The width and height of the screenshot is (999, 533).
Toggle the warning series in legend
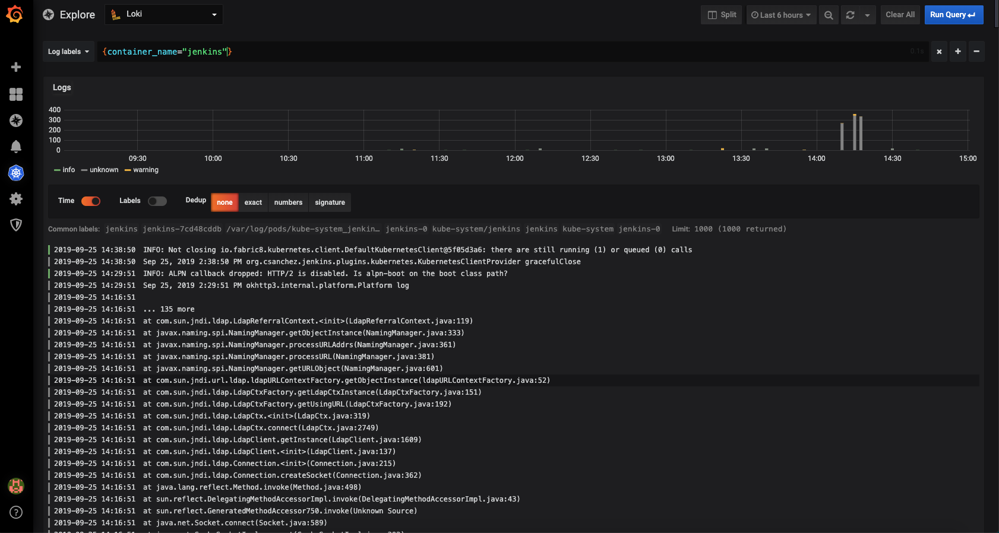141,170
